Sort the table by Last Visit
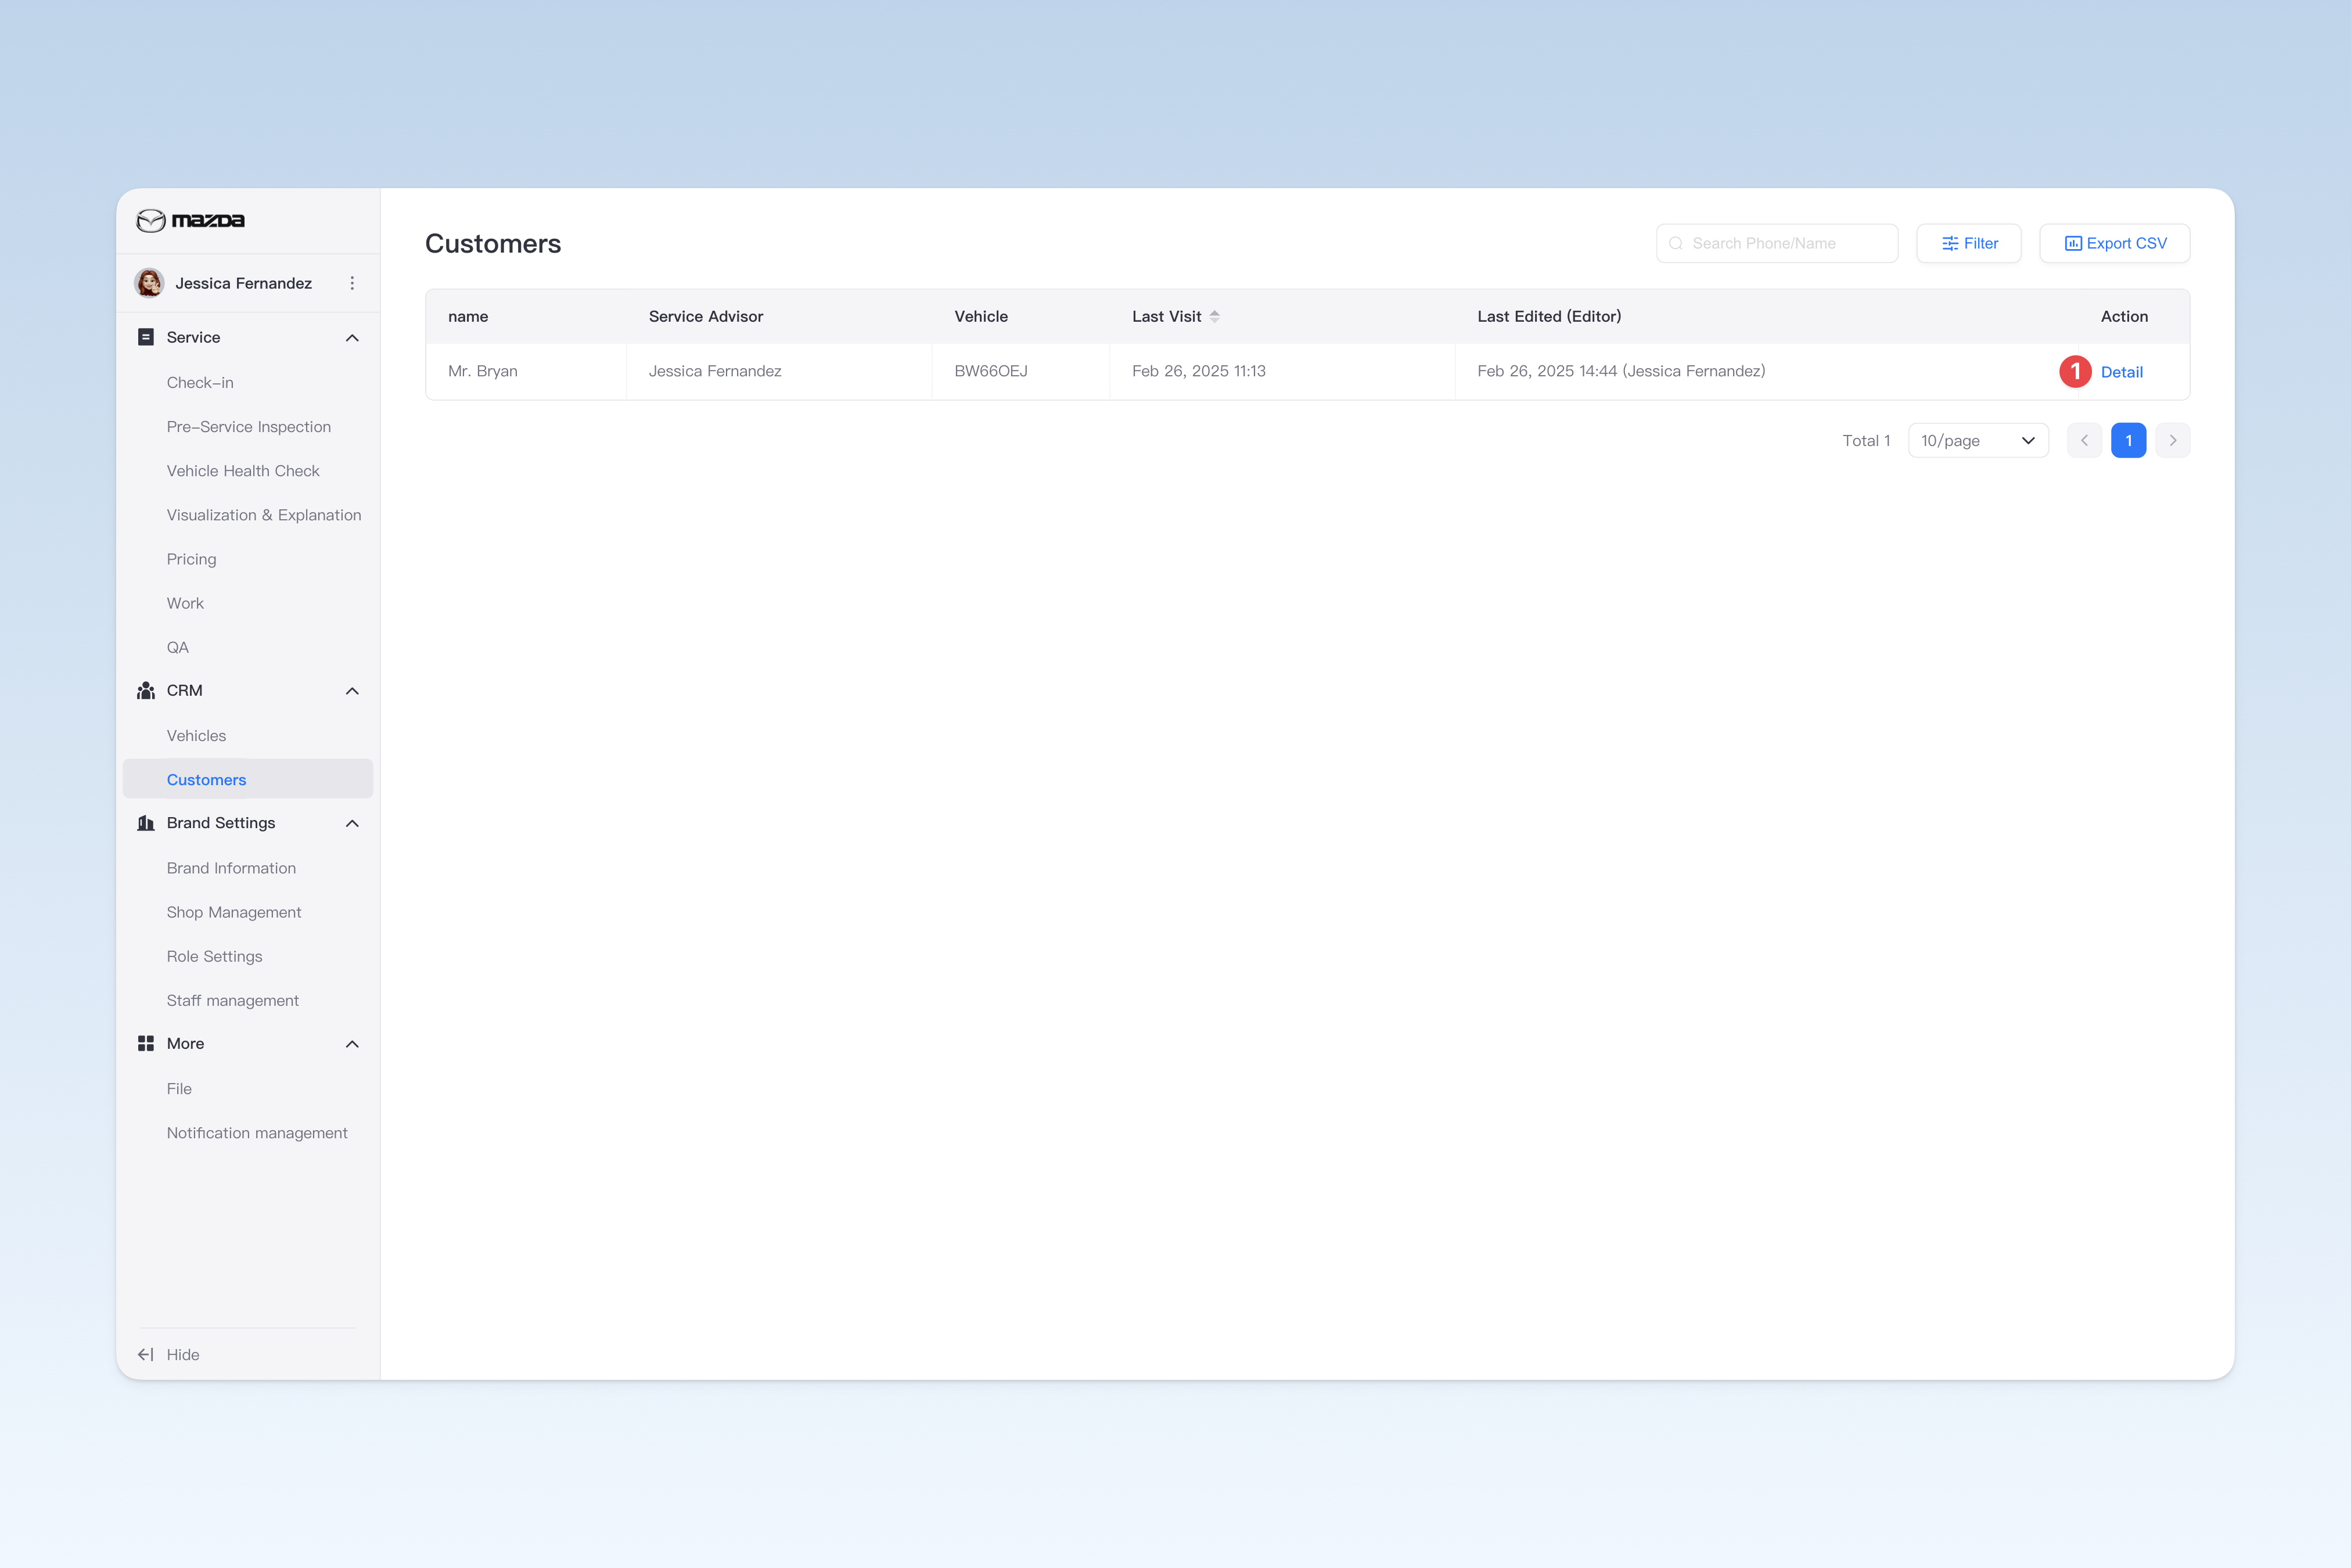 (x=1214, y=316)
